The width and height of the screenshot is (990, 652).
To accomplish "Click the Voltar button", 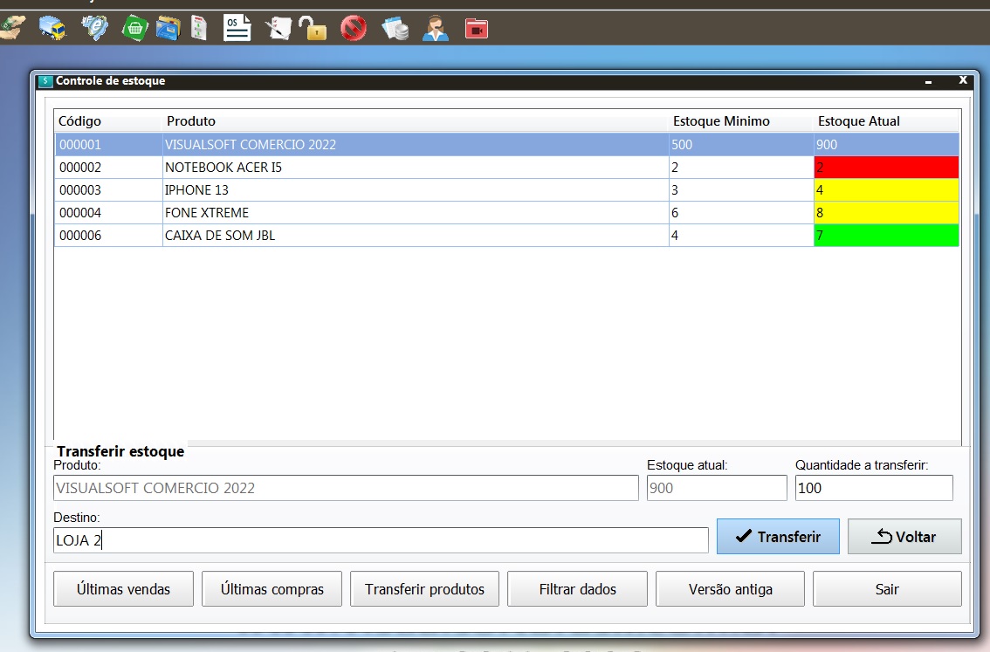I will (x=904, y=537).
